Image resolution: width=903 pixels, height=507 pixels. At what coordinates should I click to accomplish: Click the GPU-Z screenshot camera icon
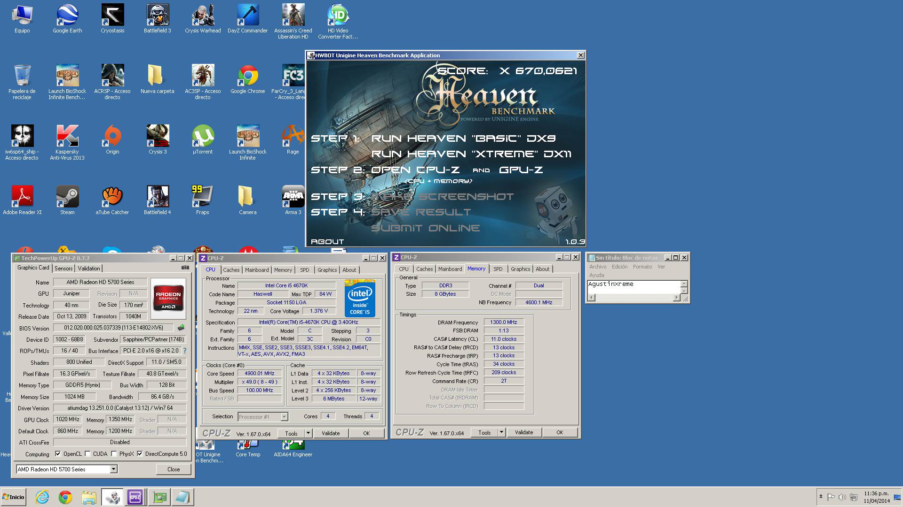185,268
